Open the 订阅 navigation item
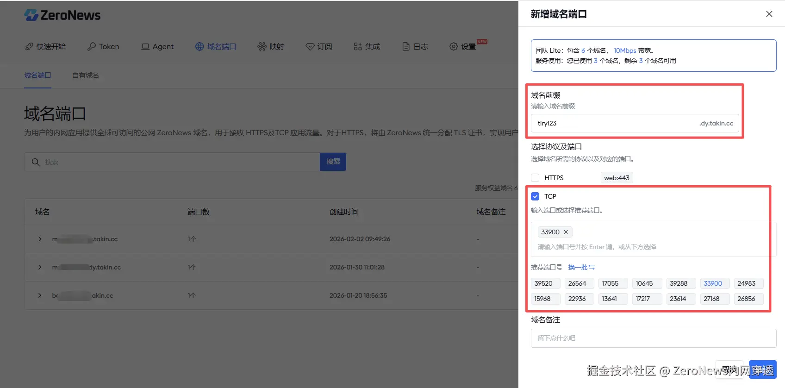This screenshot has height=388, width=785. (x=319, y=46)
